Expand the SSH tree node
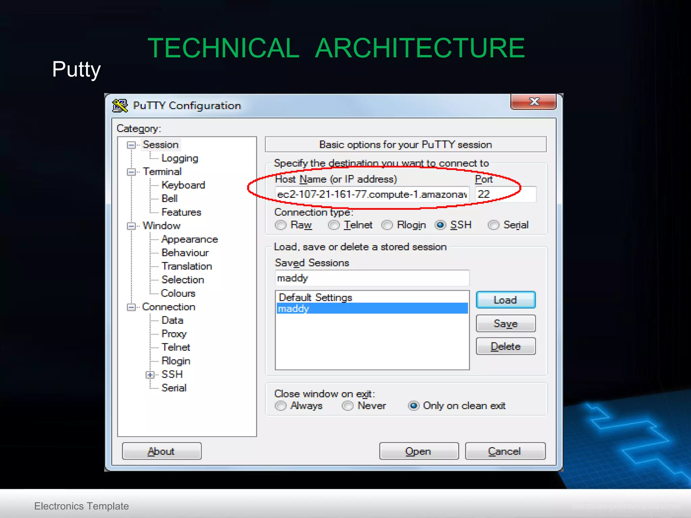691x518 pixels. (x=150, y=375)
